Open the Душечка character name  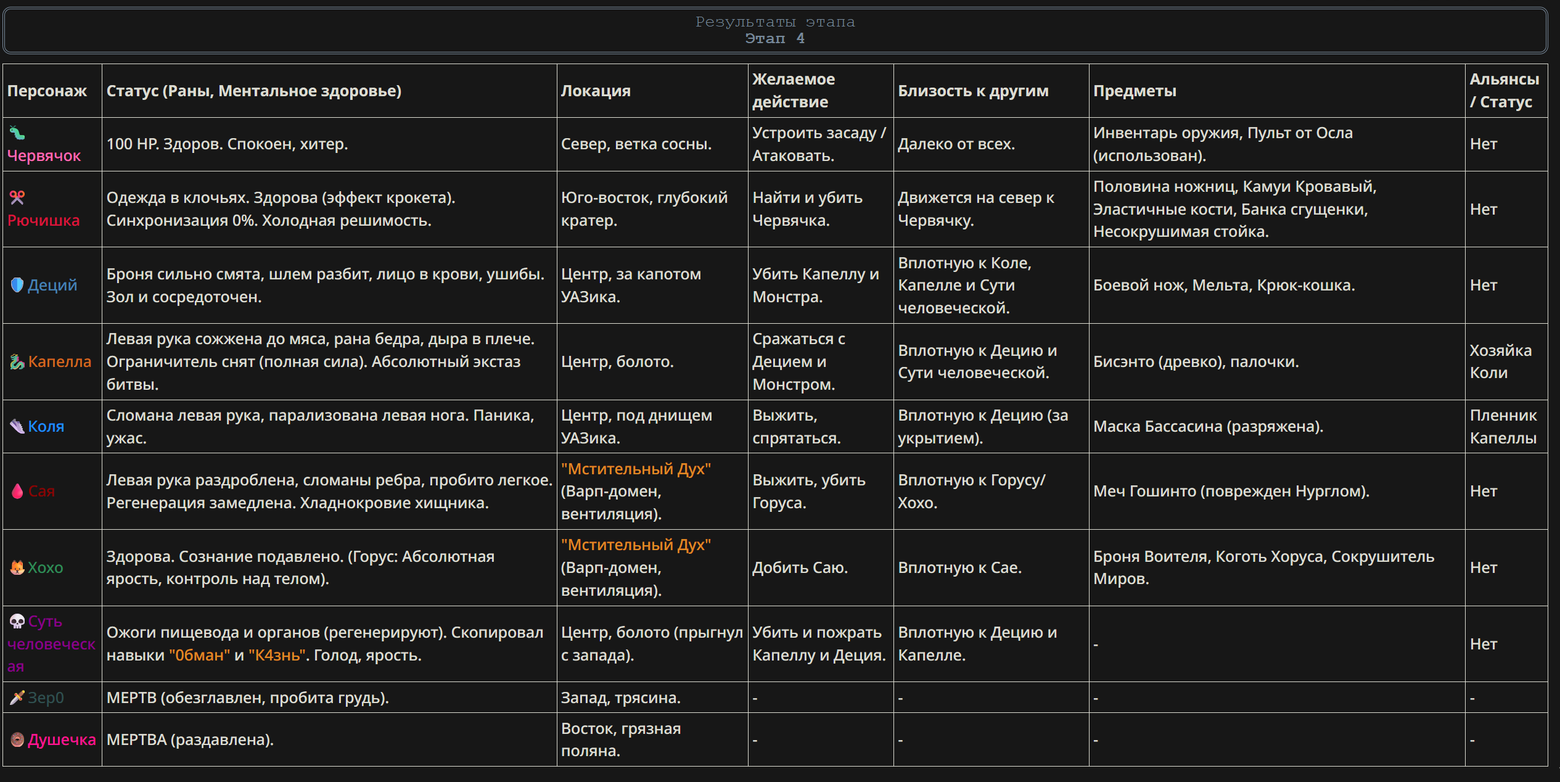tap(62, 739)
